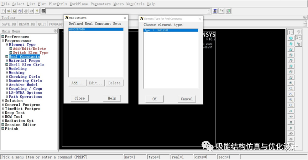This screenshot has height=160, width=308.
Task: Click the type=1 status bar field
Action: click(x=158, y=157)
